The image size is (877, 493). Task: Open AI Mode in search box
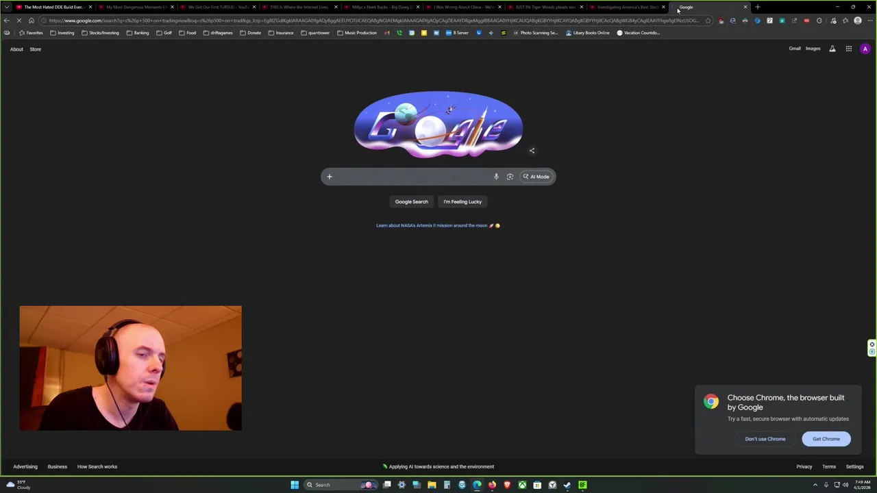[536, 177]
